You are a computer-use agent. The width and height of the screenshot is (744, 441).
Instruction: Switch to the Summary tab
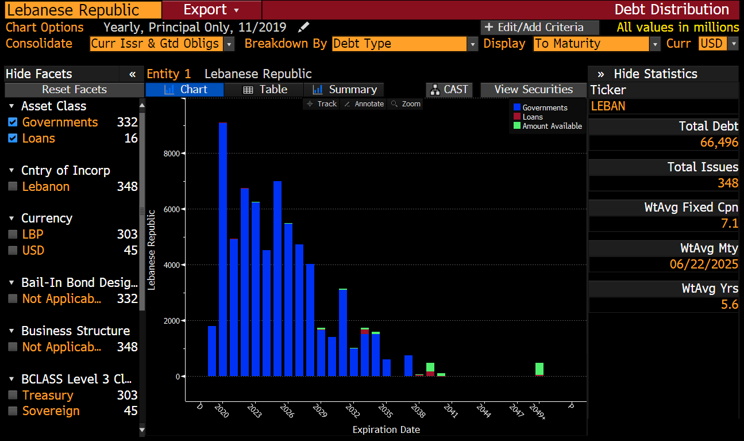[x=344, y=90]
